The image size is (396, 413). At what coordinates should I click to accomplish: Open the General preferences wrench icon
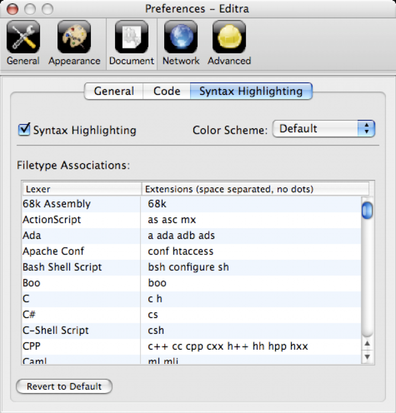pyautogui.click(x=23, y=37)
